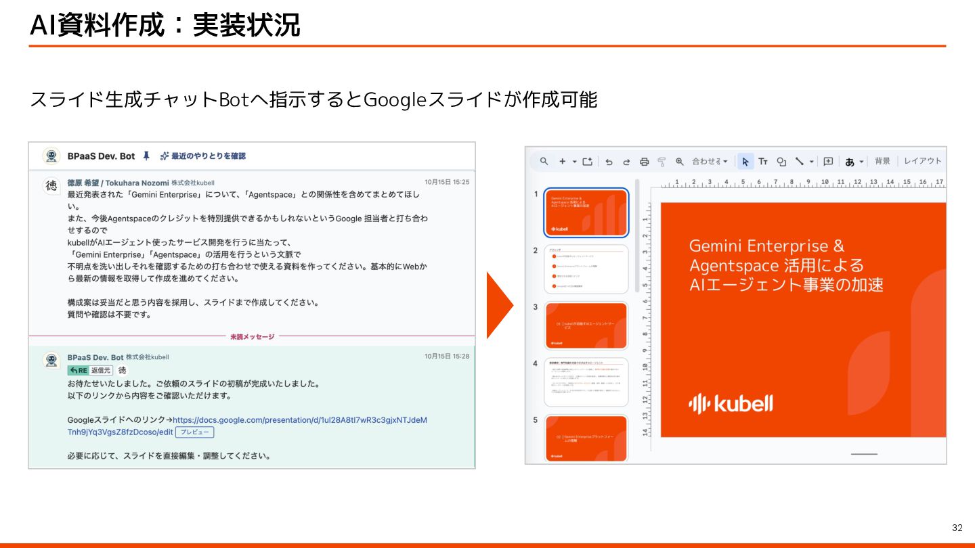Click 株式会社kubell label on bot reply
Screen dimensions: 975x548
(x=148, y=357)
